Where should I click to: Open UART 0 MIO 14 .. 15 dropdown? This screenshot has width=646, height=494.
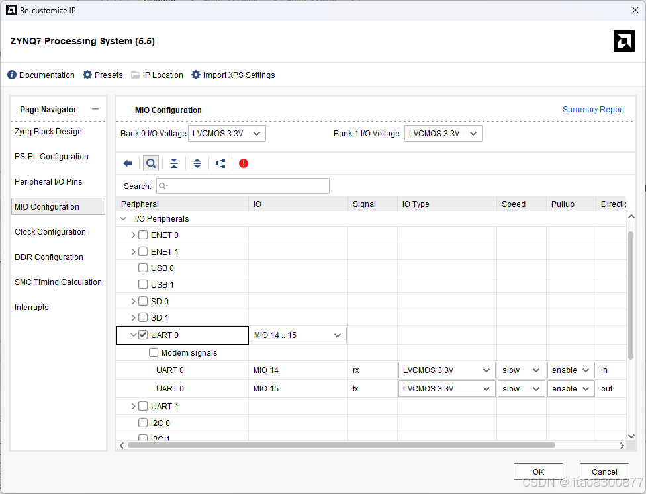click(x=298, y=335)
